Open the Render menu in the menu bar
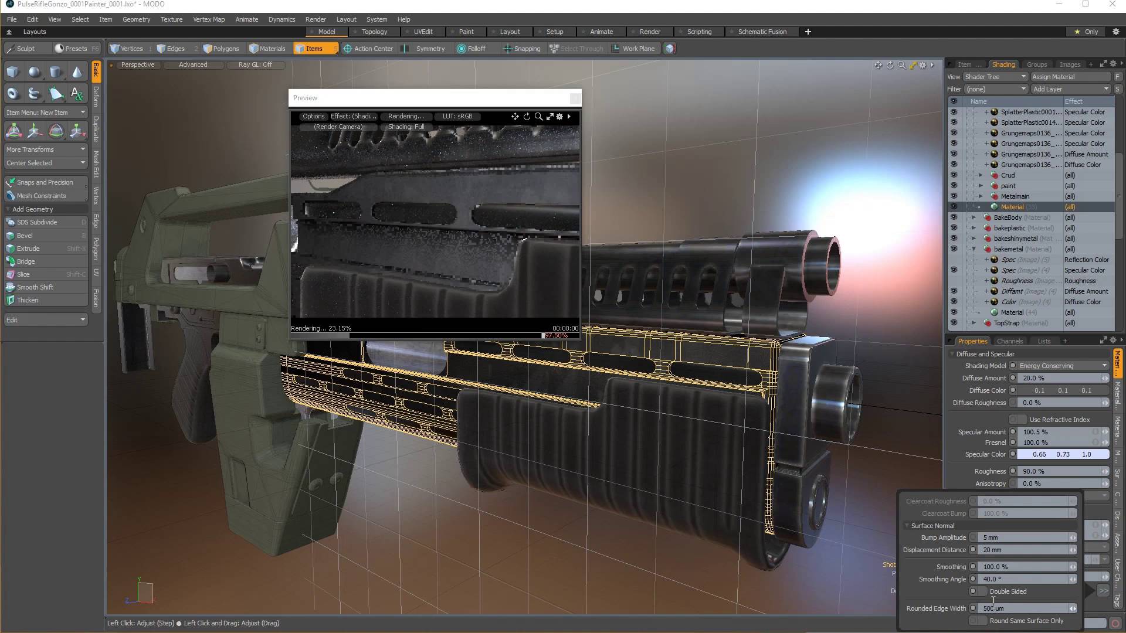Viewport: 1126px width, 633px height. pyautogui.click(x=316, y=19)
